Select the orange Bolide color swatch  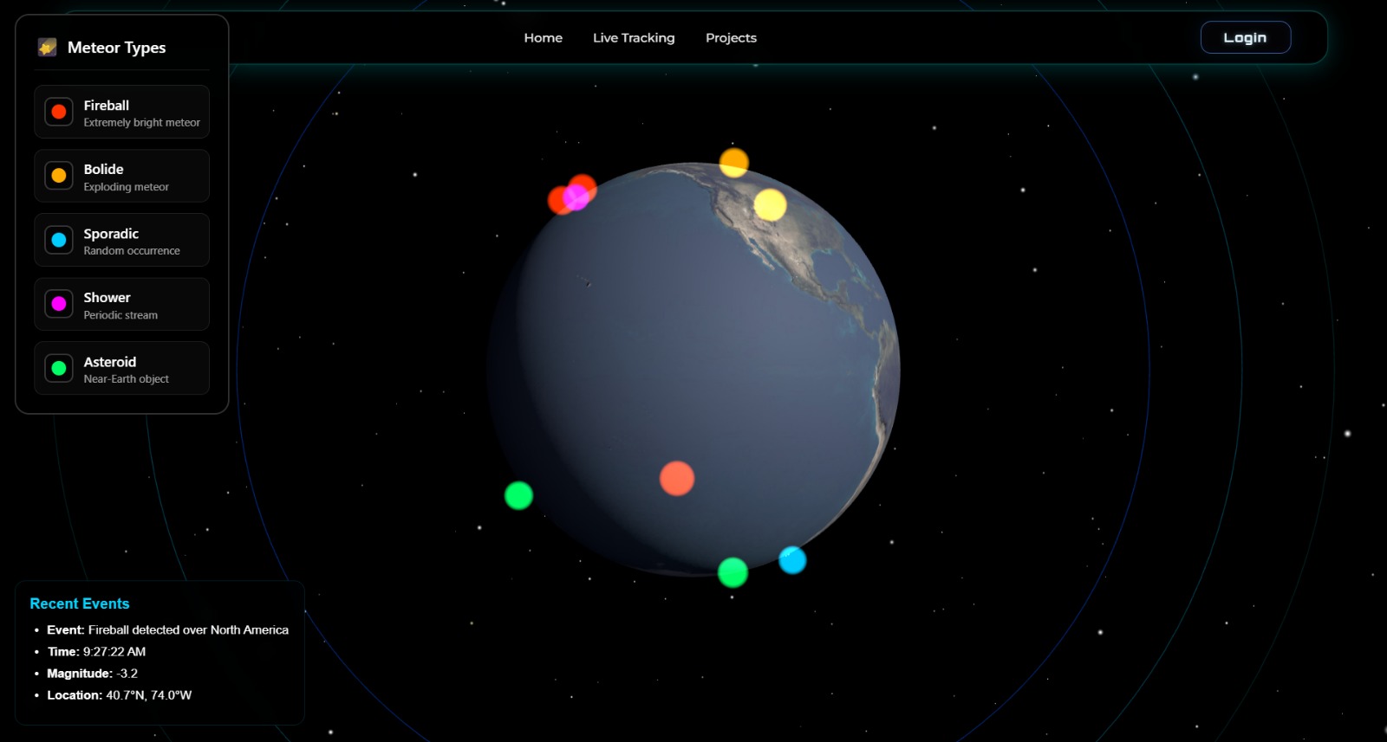click(x=59, y=176)
